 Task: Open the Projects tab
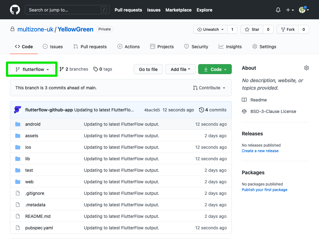tap(162, 47)
